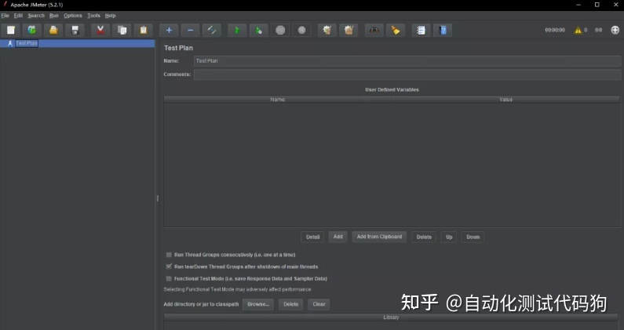
Task: Click the Comments input field
Action: click(407, 74)
